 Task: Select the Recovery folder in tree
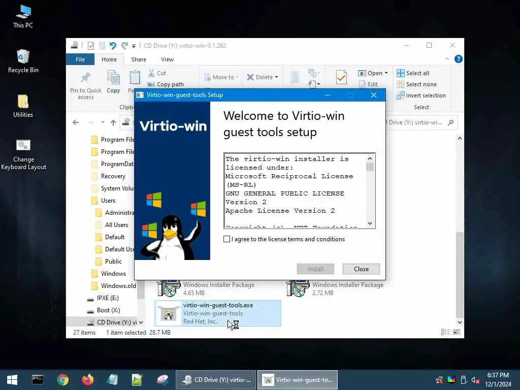[113, 176]
